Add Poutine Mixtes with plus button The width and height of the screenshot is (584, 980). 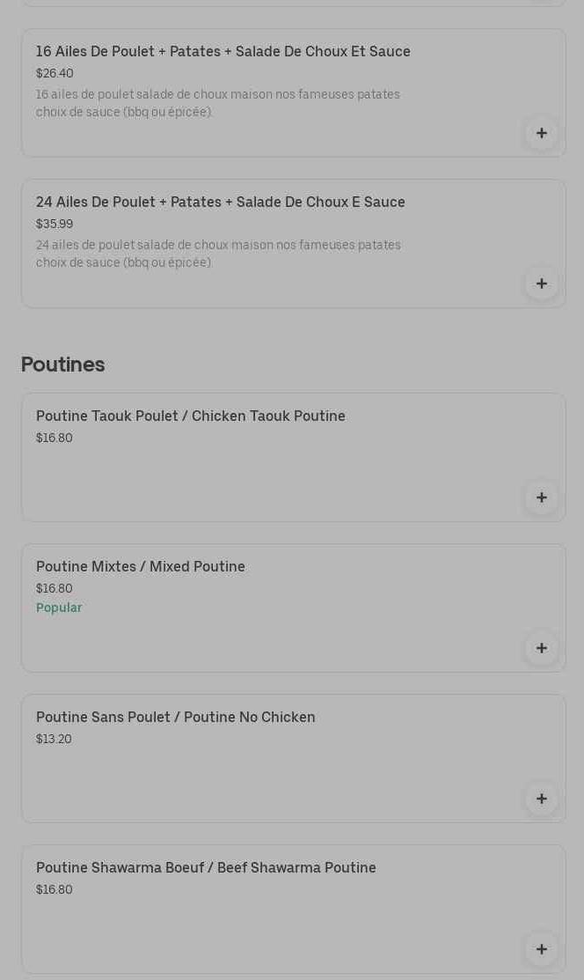click(541, 648)
